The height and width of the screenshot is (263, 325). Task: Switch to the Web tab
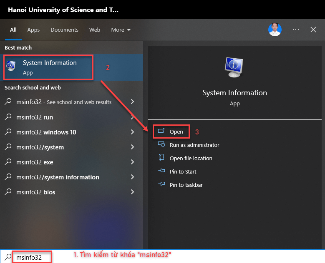pyautogui.click(x=95, y=30)
